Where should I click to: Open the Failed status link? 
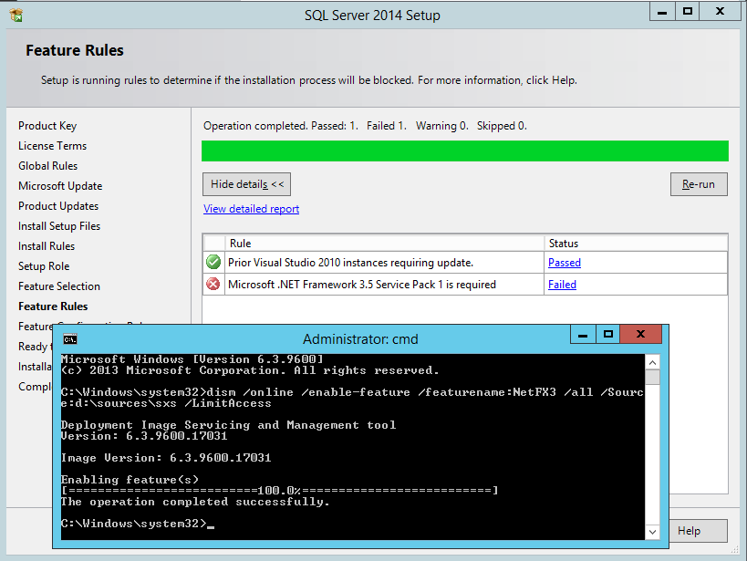562,285
